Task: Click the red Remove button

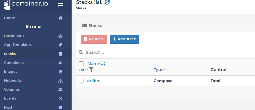Action: pyautogui.click(x=94, y=39)
